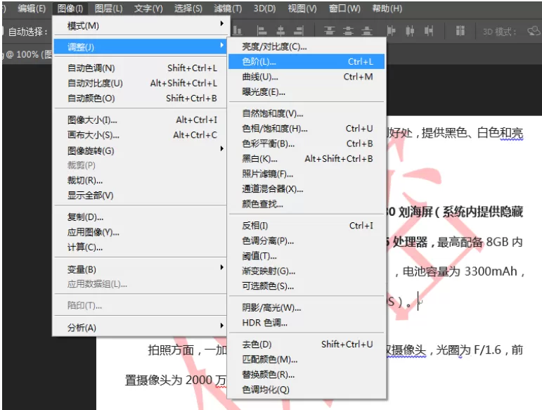
Task: Open the 3D(D) menu
Action: click(x=264, y=8)
